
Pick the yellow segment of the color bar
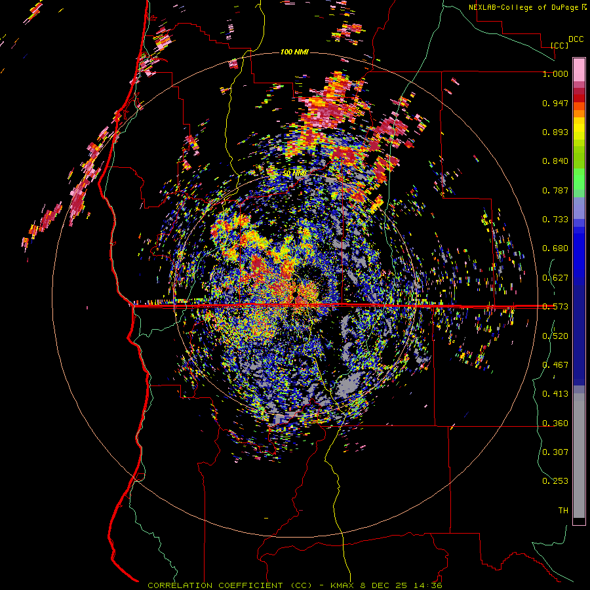[x=579, y=128]
